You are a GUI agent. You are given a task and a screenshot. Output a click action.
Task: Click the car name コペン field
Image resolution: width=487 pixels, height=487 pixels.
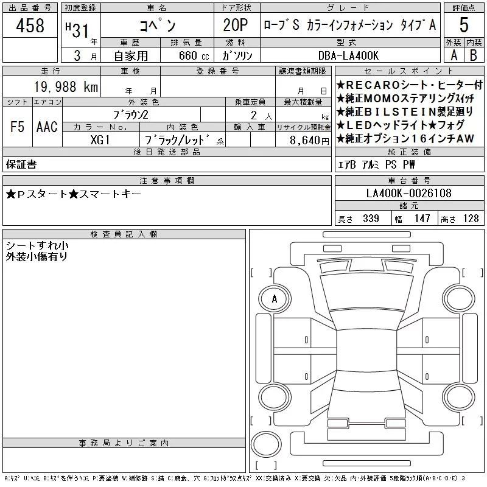click(x=156, y=26)
